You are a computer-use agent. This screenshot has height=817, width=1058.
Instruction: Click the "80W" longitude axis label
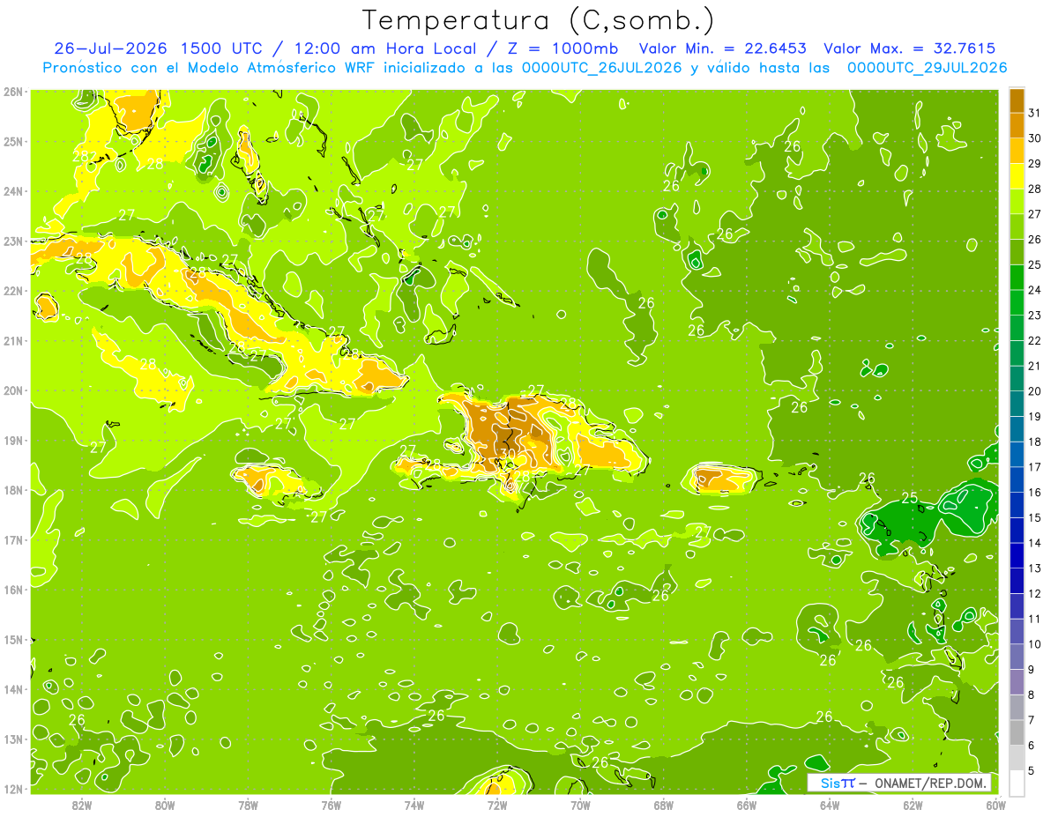click(x=165, y=805)
